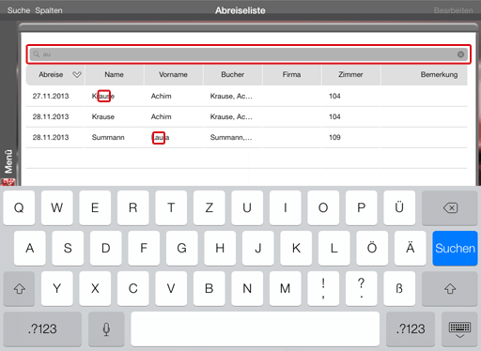Tap the right .?123 key
This screenshot has width=481, height=351.
pos(411,328)
